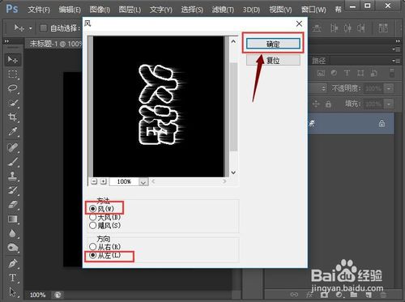
Task: Select the Gradient tool
Action: (12, 219)
